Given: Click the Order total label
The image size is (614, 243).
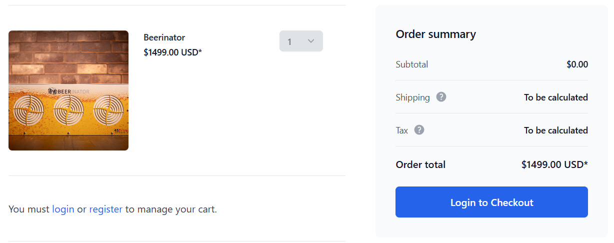Looking at the screenshot, I should [420, 164].
